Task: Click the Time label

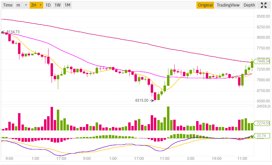Action: point(8,5)
